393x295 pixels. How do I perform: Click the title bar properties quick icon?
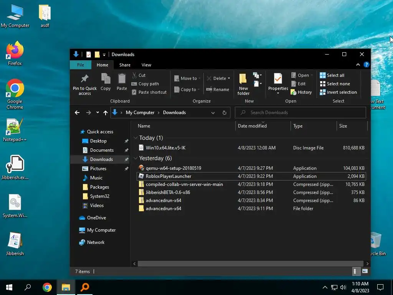(x=89, y=55)
